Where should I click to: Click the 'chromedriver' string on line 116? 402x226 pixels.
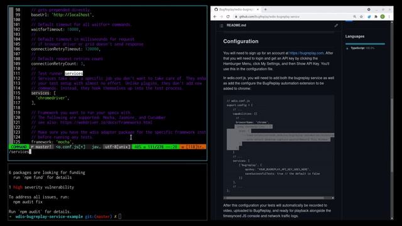pyautogui.click(x=52, y=98)
